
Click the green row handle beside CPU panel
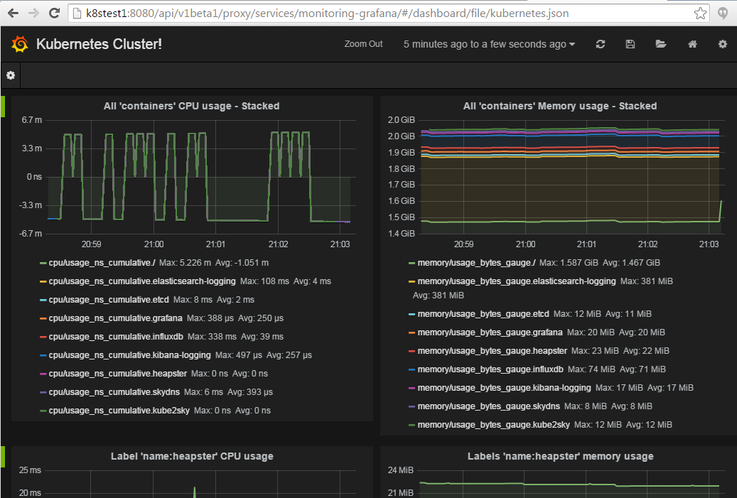(3, 106)
